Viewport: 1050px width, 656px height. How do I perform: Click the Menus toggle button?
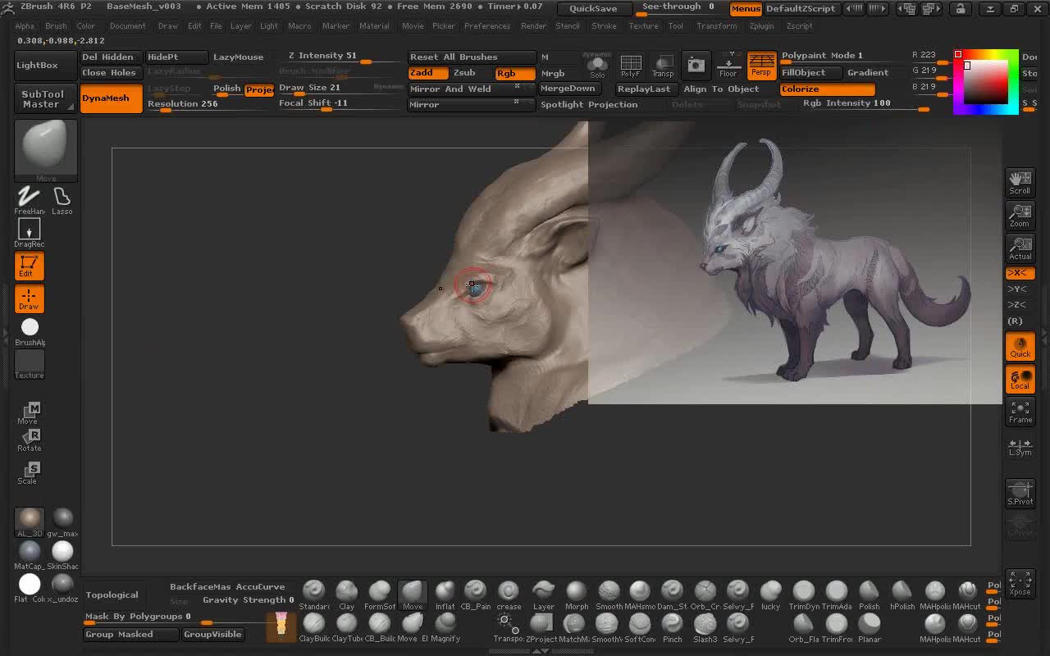tap(746, 9)
